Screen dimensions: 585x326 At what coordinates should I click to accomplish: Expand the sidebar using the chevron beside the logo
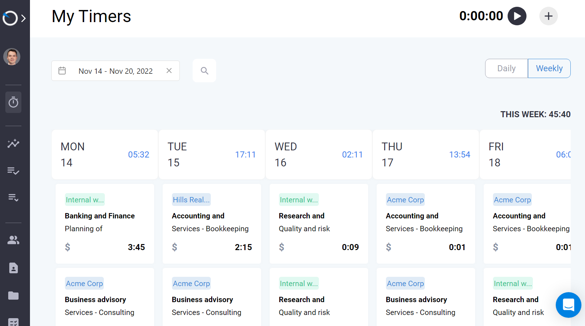[x=24, y=17]
